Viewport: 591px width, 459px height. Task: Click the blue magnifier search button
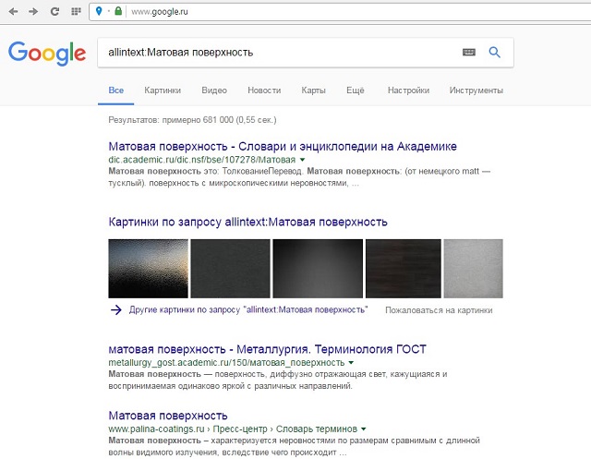pyautogui.click(x=495, y=52)
